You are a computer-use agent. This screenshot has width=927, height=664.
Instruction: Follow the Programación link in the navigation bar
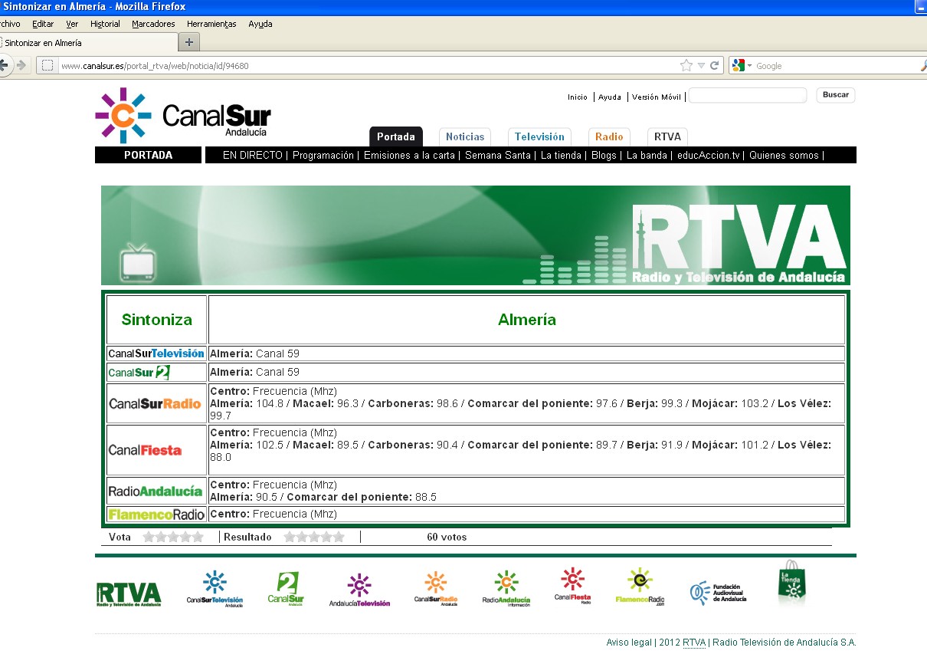[x=323, y=155]
